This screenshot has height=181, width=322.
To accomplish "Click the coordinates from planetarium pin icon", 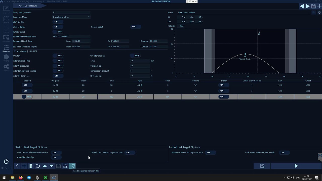I will click(x=319, y=12).
